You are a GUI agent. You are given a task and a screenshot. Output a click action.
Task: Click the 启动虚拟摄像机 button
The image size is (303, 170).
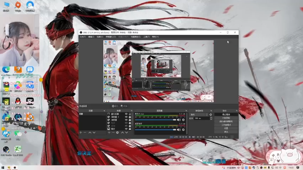coord(226,121)
